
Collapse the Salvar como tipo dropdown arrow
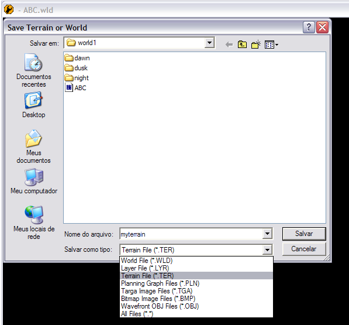(x=267, y=249)
